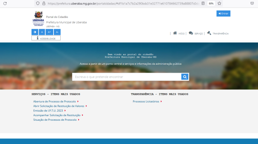Viewport: 258px width, 144px height.
Task: Click the padlock site security icon
Action: pyautogui.click(x=43, y=3)
